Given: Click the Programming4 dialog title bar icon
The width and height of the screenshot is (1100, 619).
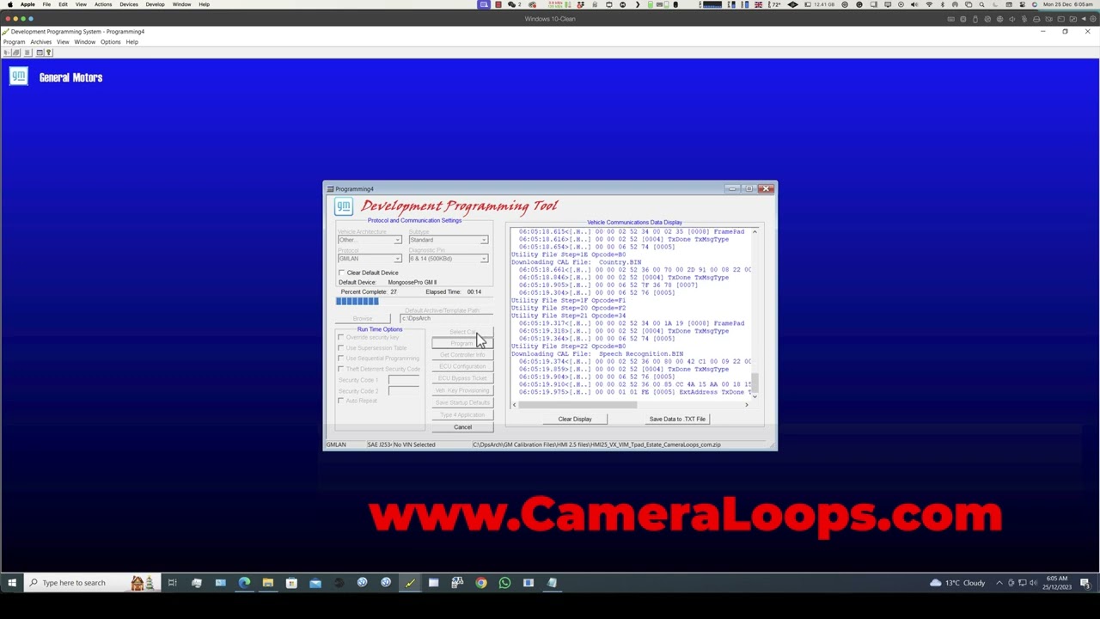Looking at the screenshot, I should pyautogui.click(x=330, y=189).
